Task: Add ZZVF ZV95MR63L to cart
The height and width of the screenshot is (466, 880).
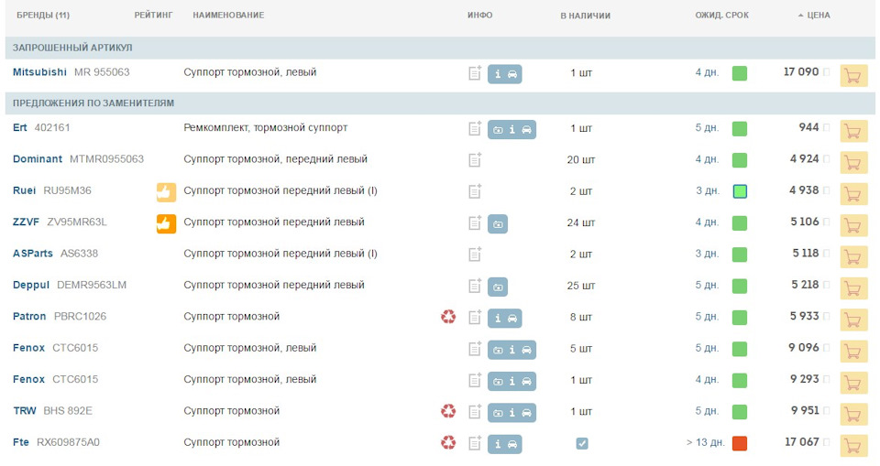Action: 853,225
